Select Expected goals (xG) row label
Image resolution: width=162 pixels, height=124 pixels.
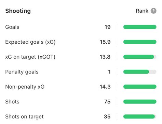(x=30, y=42)
